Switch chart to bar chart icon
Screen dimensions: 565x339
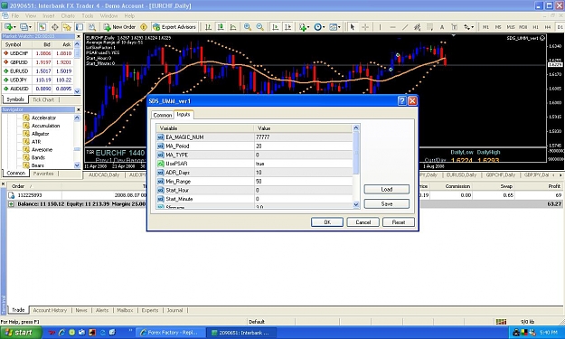click(208, 27)
